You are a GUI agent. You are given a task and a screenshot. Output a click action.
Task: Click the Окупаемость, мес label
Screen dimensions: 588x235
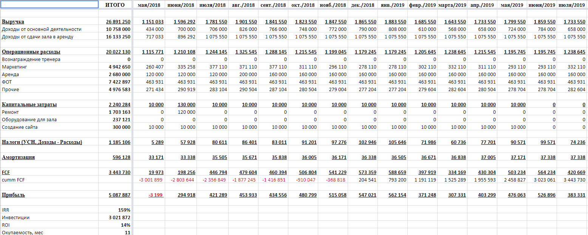(x=22, y=233)
